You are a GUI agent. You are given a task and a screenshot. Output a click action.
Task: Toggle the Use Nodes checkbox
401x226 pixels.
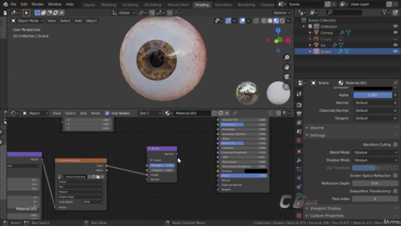click(107, 113)
